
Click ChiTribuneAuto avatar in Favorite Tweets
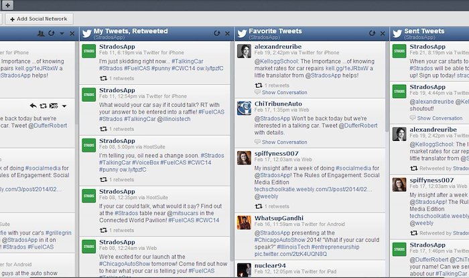click(x=244, y=108)
